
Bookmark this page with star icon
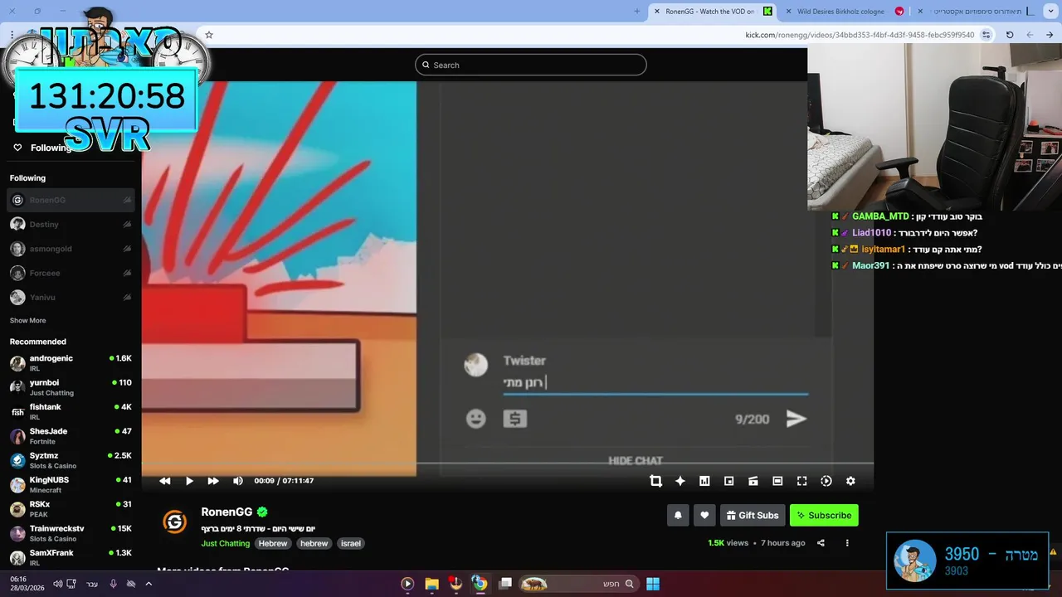209,35
